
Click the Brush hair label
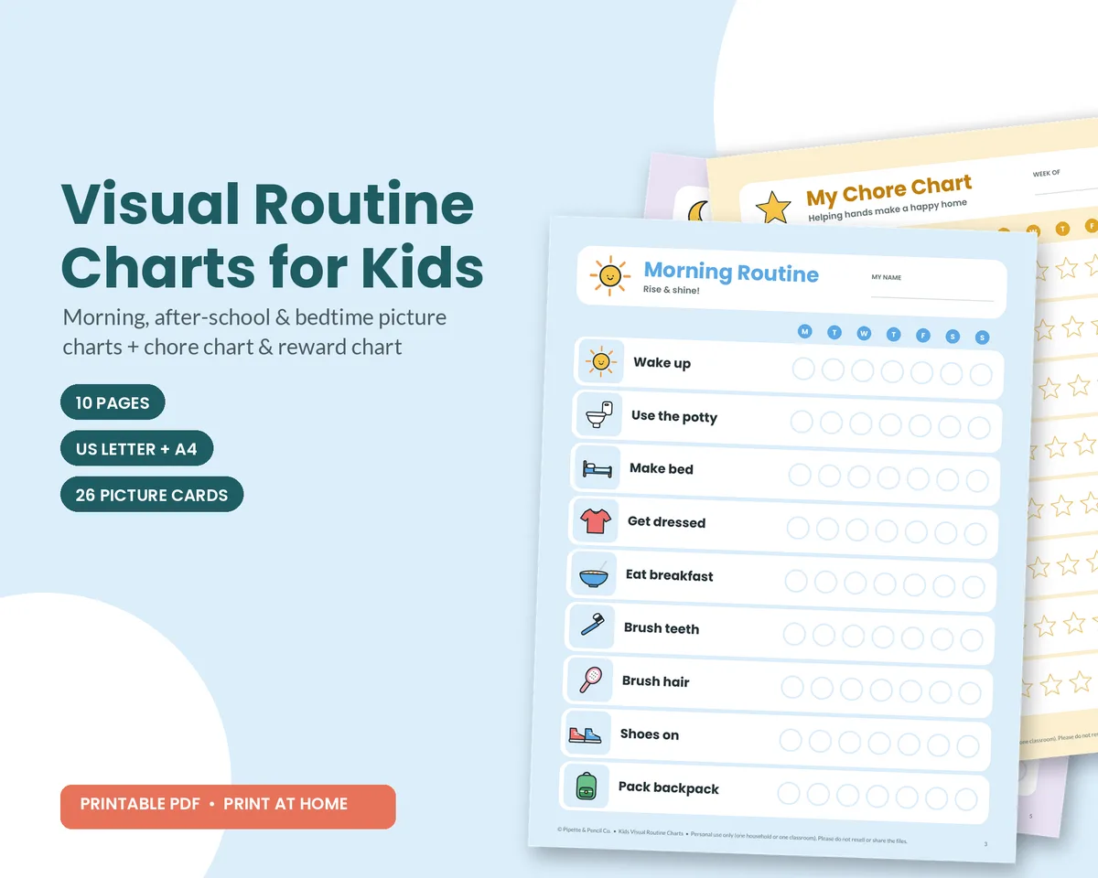(x=655, y=681)
